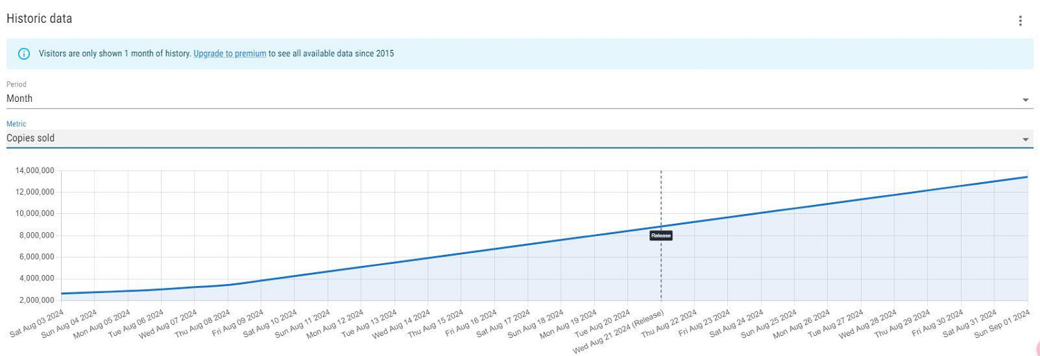Click the 14,000,000 y-axis label

point(34,170)
